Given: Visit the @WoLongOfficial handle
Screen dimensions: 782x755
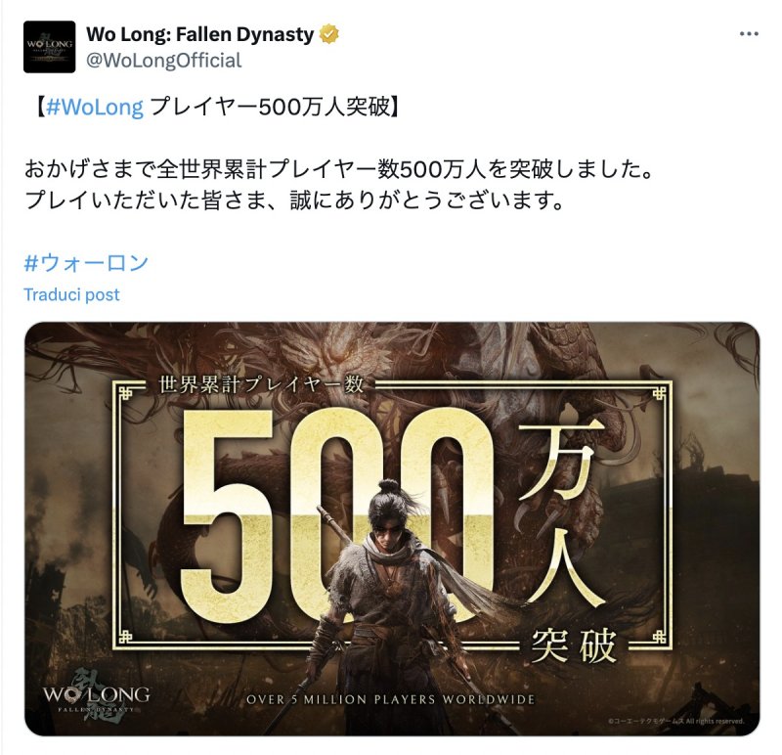Looking at the screenshot, I should click(x=163, y=61).
